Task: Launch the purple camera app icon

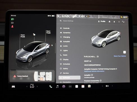Action: pyautogui.click(x=64, y=86)
